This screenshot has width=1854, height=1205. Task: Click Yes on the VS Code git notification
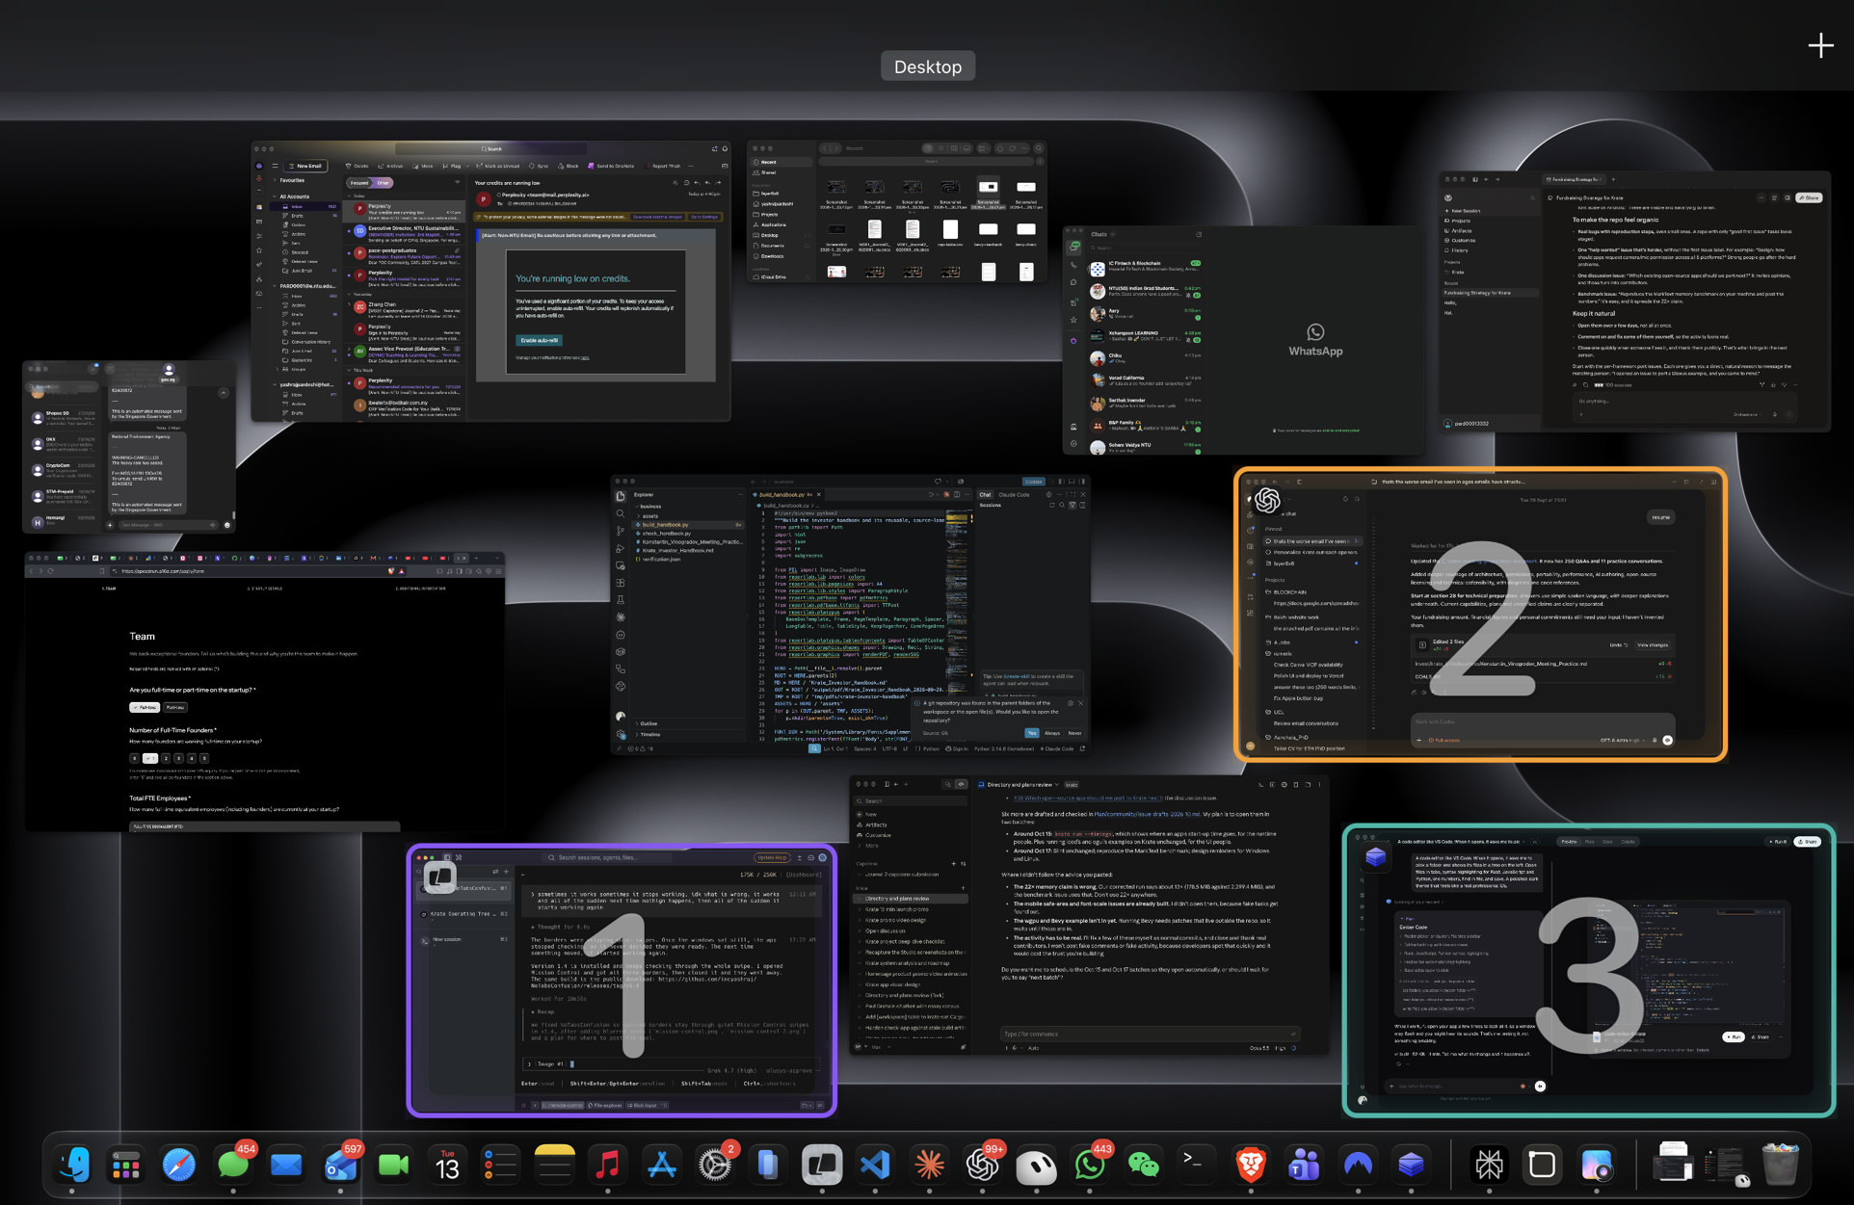tap(1031, 733)
